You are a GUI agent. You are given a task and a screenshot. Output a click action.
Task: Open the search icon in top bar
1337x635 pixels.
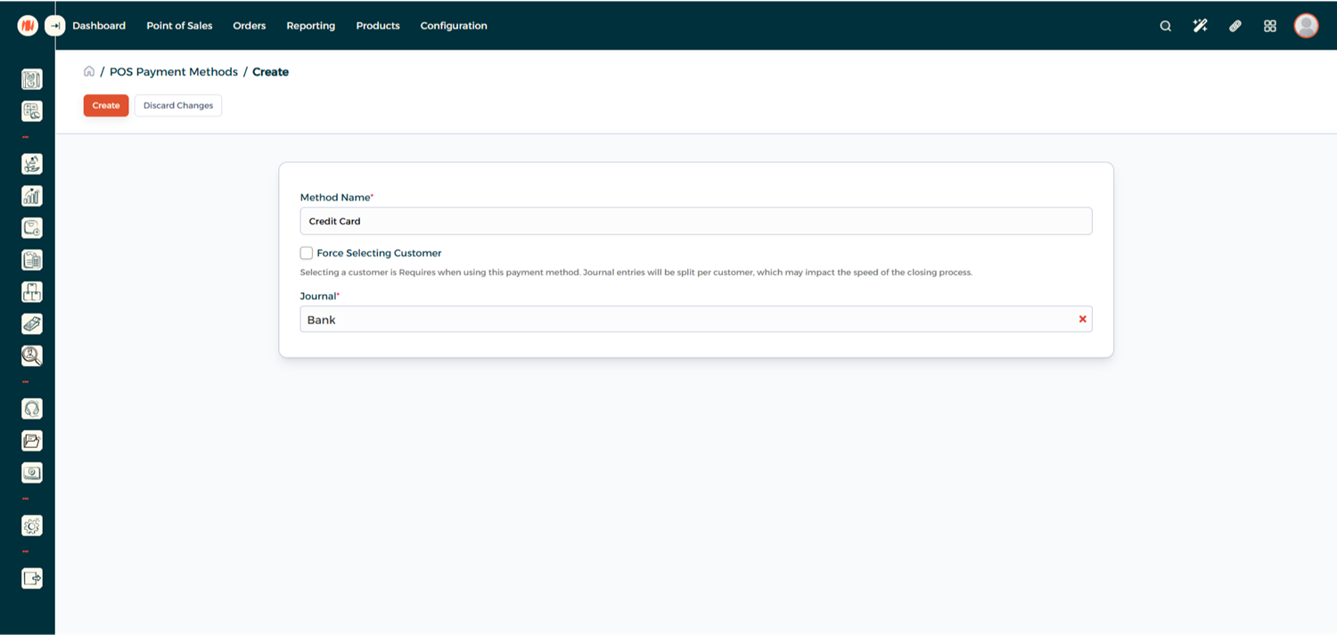pos(1165,26)
